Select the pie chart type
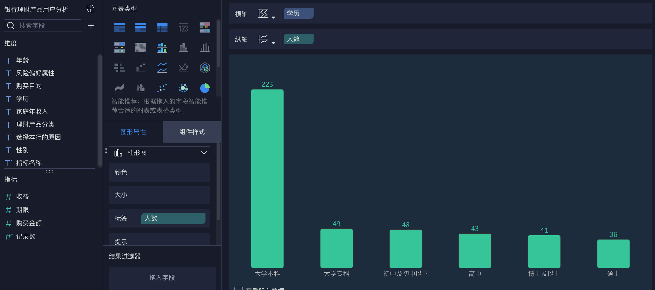Screen dimensions: 655x290 pyautogui.click(x=205, y=88)
